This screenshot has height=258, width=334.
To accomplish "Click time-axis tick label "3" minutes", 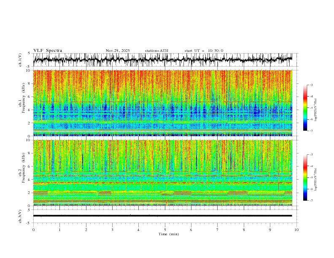I will (x=112, y=230).
